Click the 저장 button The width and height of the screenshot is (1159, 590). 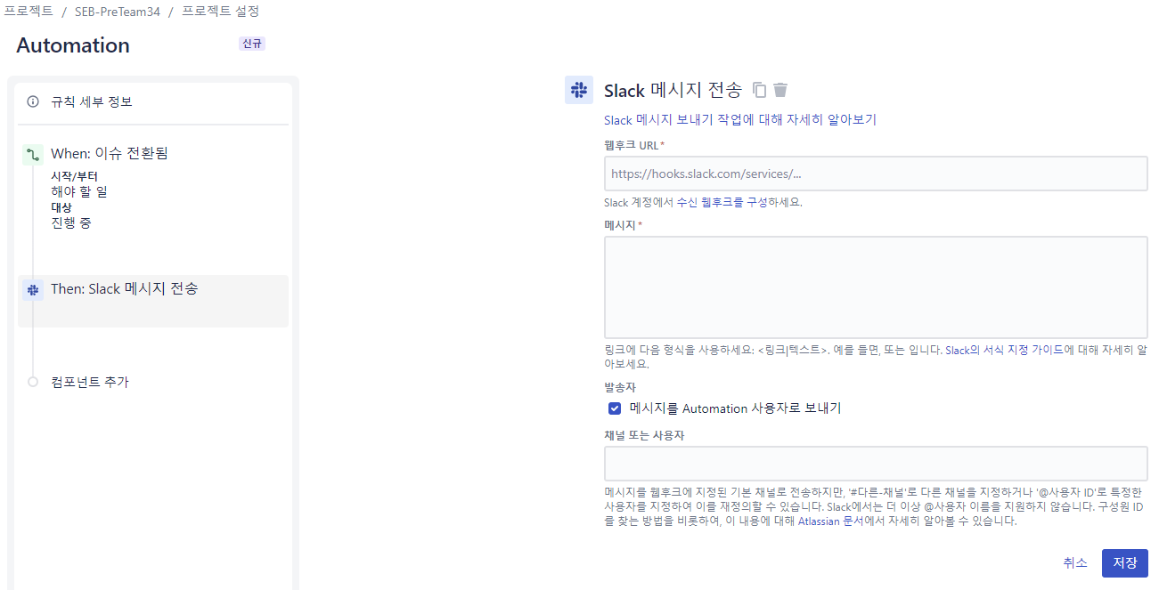[x=1125, y=563]
